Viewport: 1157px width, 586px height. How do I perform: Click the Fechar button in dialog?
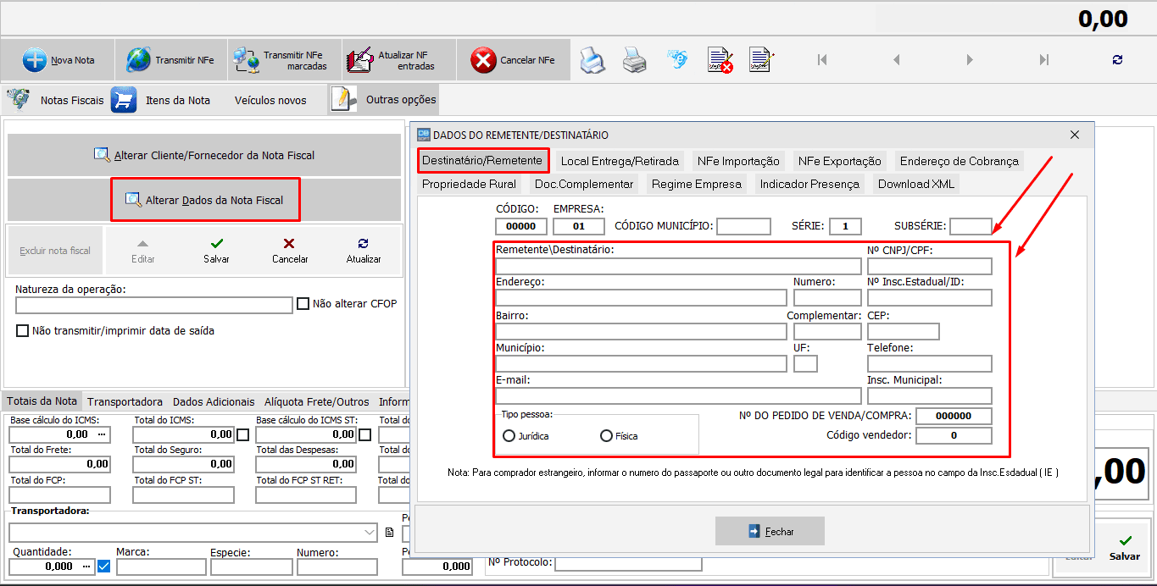[770, 531]
